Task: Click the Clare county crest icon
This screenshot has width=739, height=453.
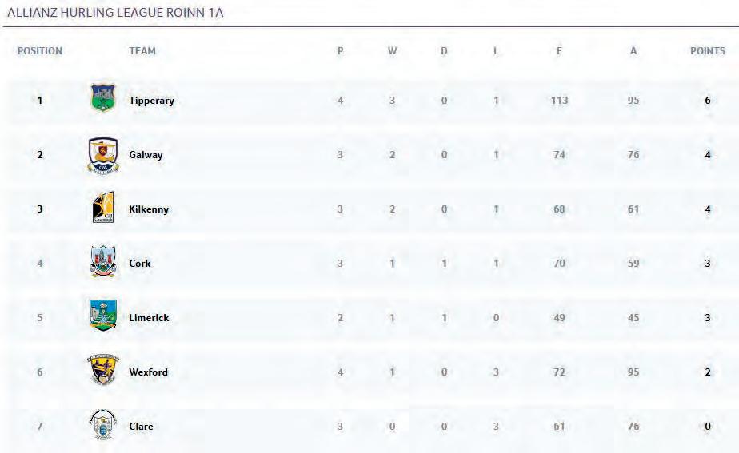Action: click(x=102, y=424)
